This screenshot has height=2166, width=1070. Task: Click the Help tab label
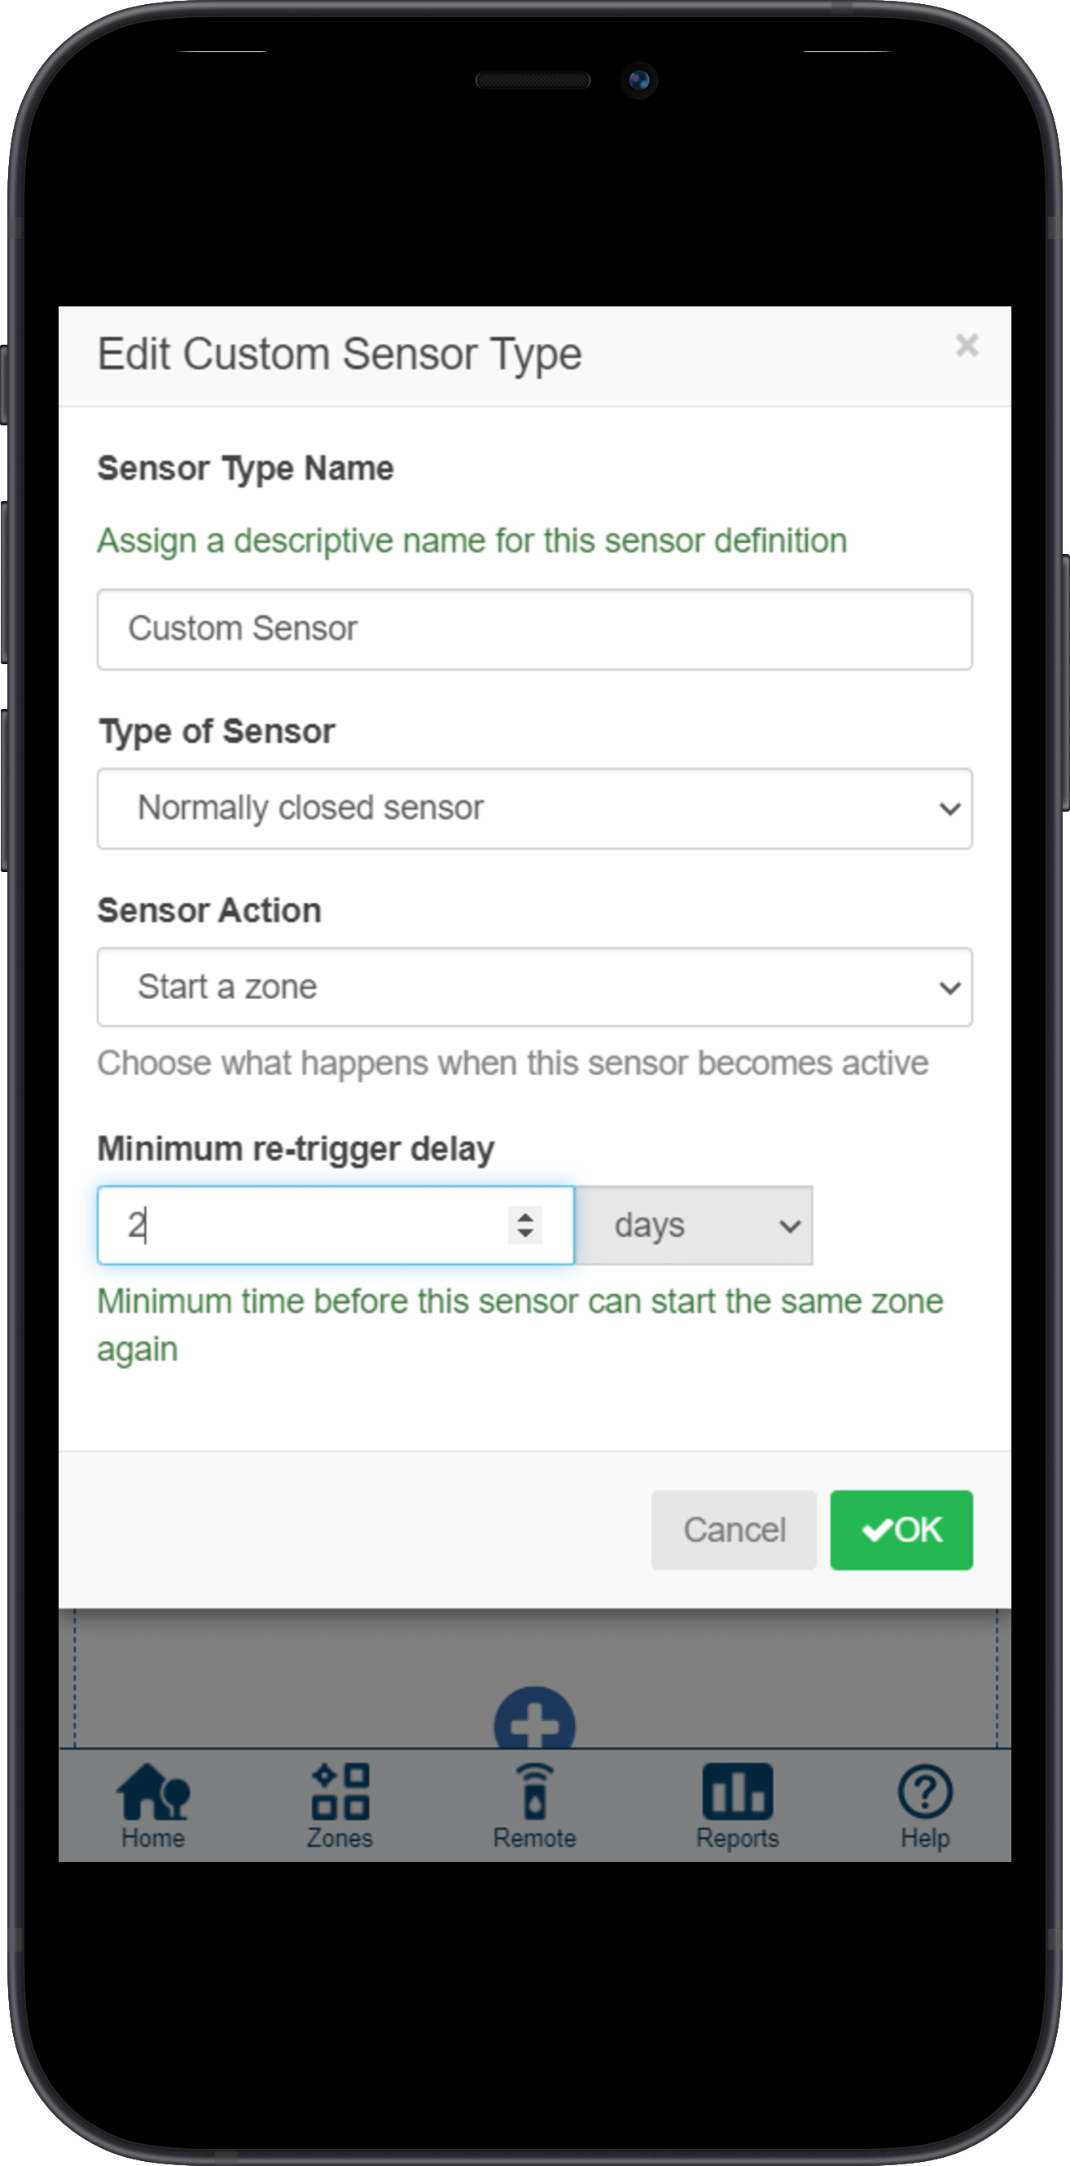coord(924,1838)
